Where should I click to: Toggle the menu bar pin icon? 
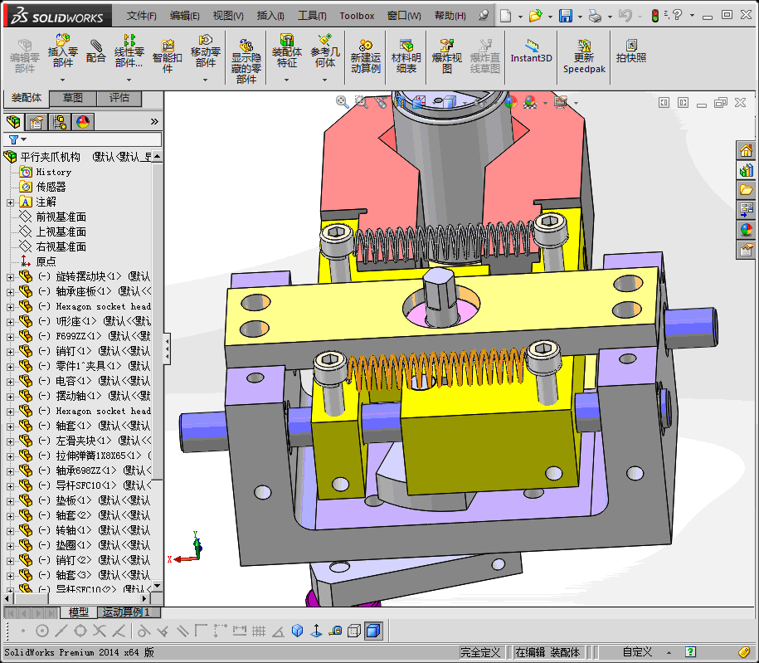[484, 16]
